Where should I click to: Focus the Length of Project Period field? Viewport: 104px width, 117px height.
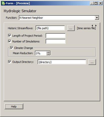click(x=56, y=36)
